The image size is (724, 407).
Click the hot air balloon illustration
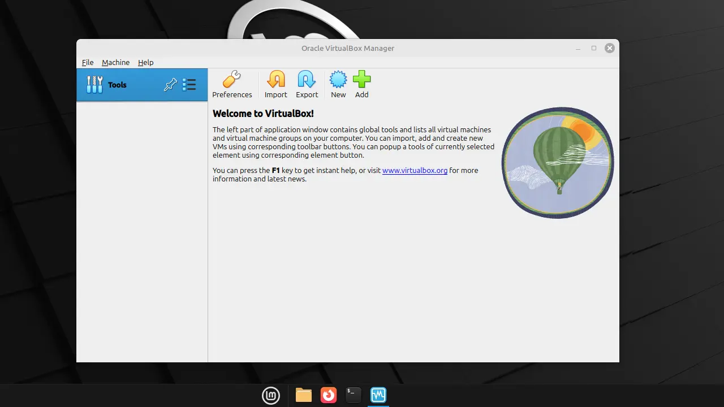coord(558,163)
